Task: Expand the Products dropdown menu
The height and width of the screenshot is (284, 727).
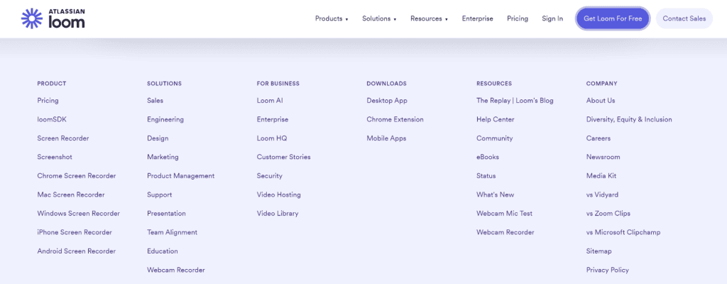Action: [x=332, y=19]
